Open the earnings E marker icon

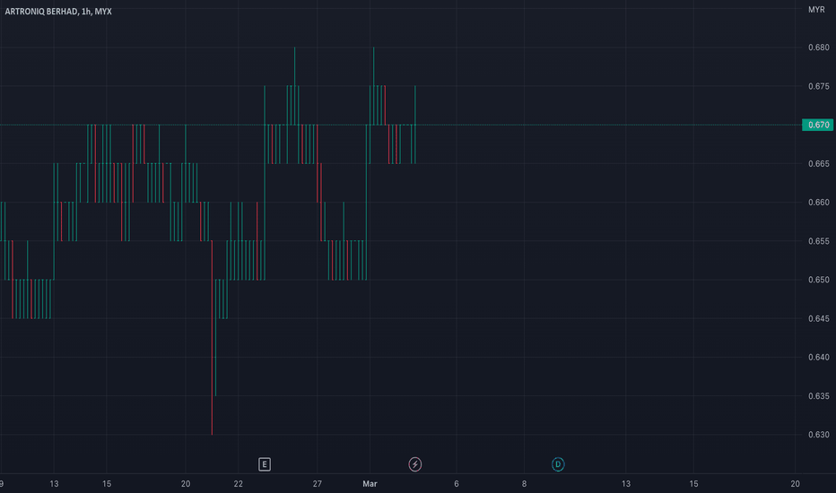click(265, 464)
